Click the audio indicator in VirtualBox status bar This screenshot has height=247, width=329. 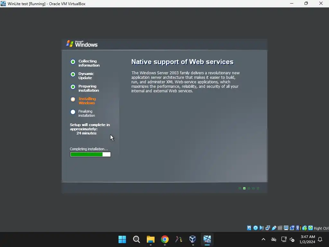(x=262, y=228)
